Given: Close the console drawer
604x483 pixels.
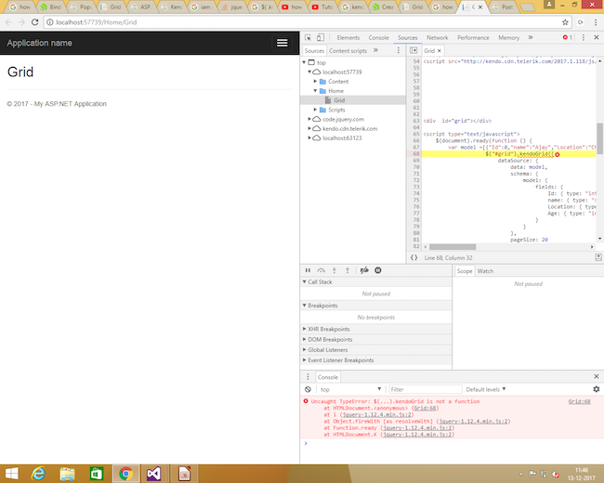Looking at the screenshot, I should [x=597, y=376].
